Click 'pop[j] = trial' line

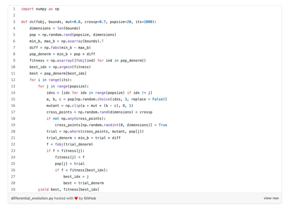pyautogui.click(x=70, y=164)
